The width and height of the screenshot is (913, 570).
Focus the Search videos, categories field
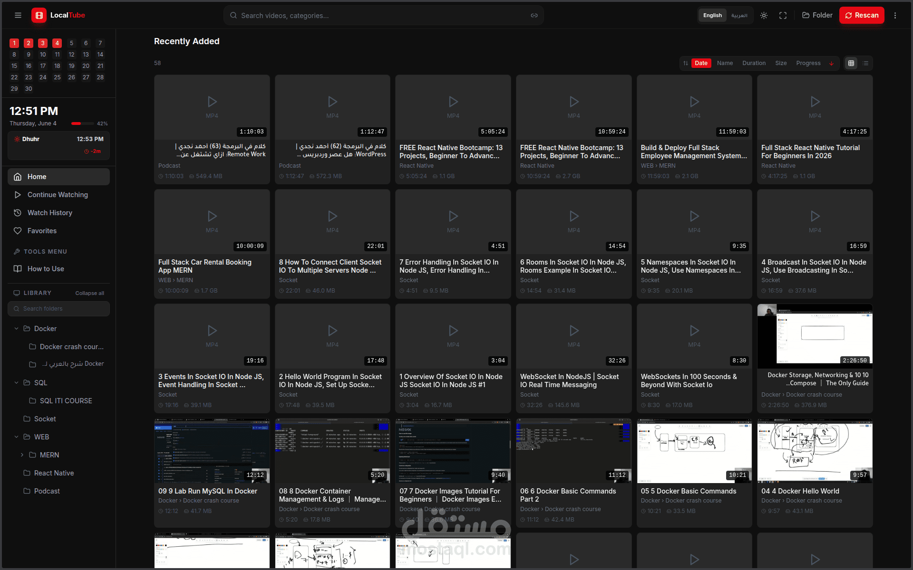[383, 16]
